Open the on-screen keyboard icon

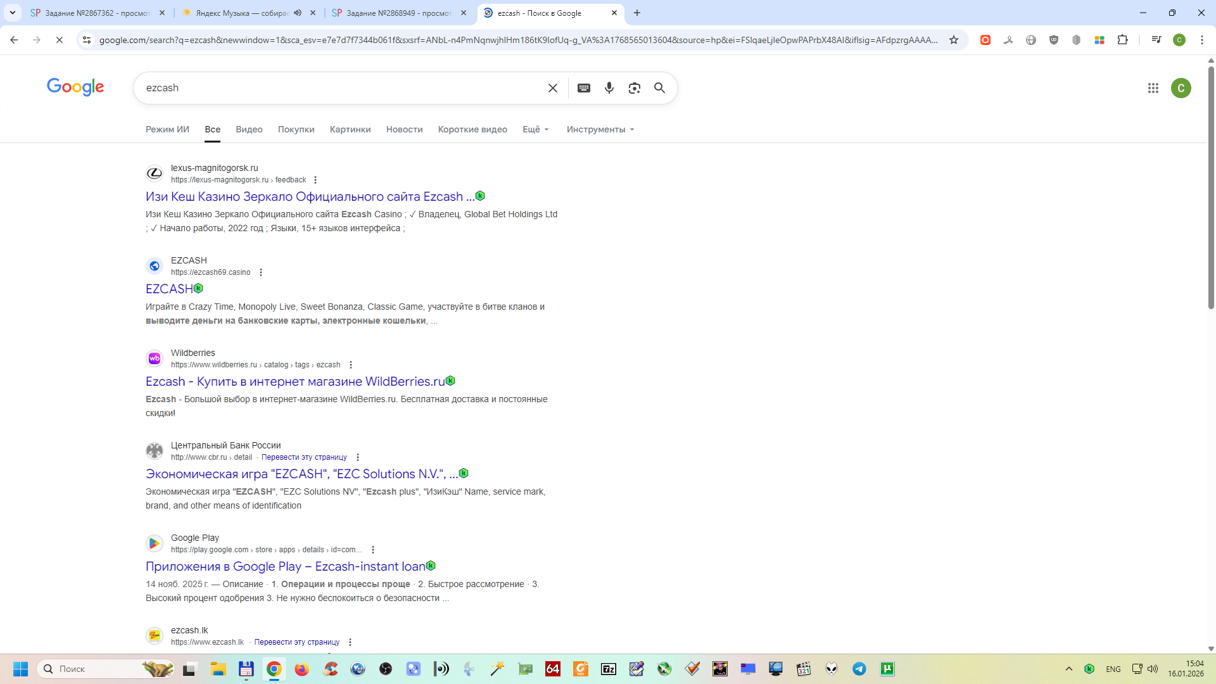(x=584, y=88)
